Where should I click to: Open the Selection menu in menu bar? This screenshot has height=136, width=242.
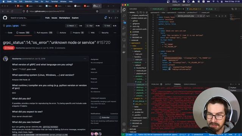coord(28,2)
